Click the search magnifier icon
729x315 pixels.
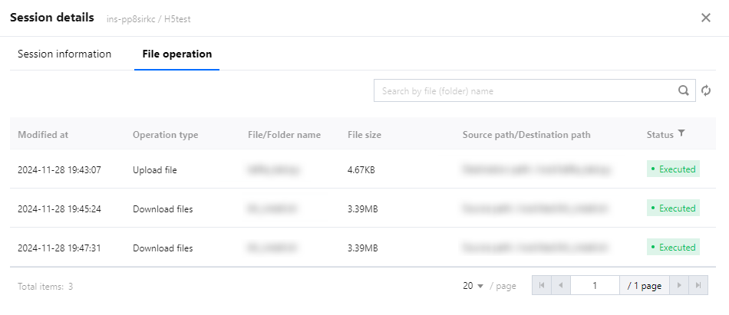(683, 90)
